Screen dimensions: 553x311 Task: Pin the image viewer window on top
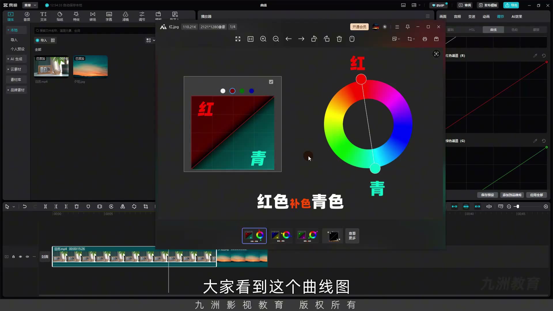click(408, 27)
